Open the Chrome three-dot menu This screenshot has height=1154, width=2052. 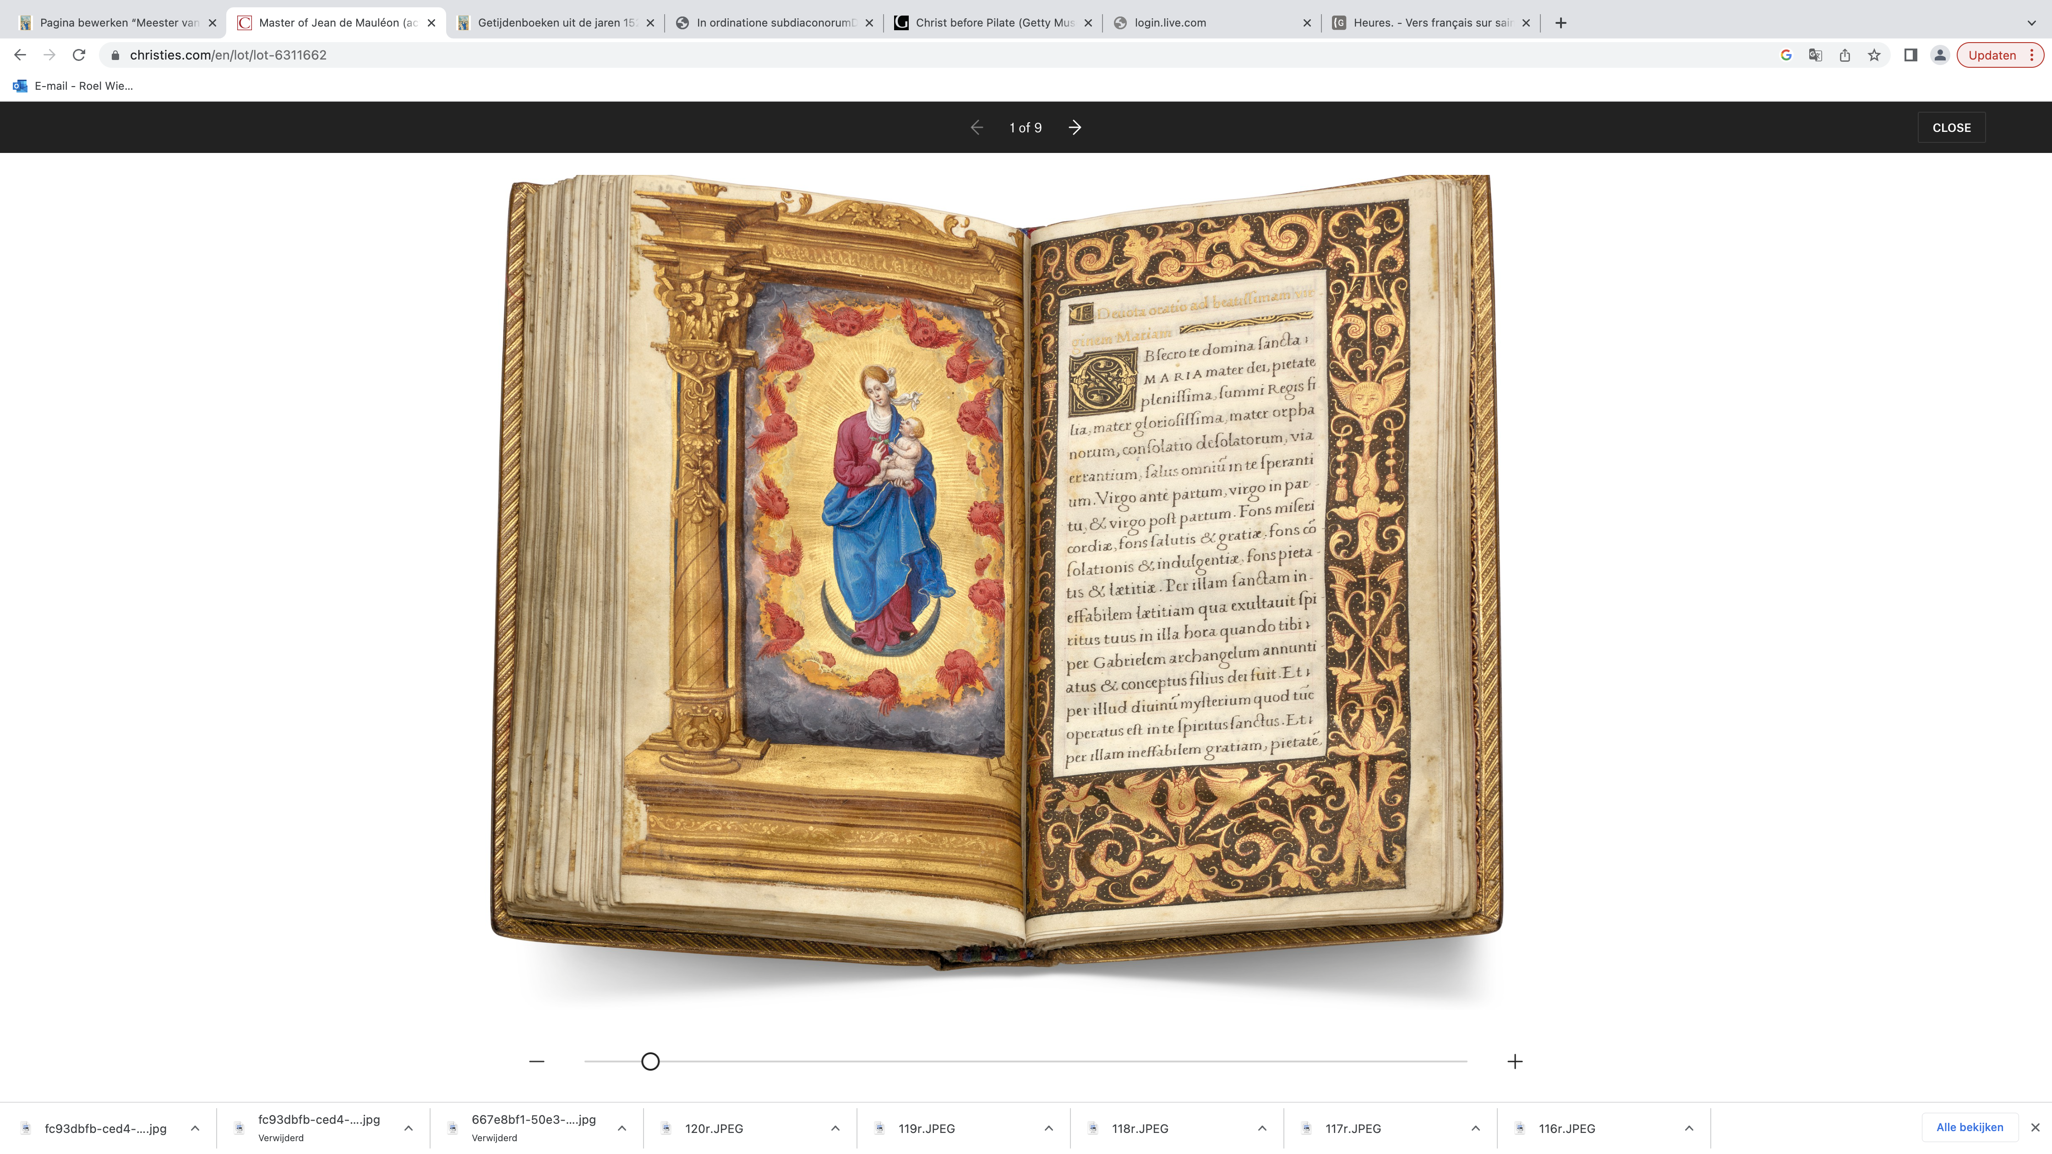pyautogui.click(x=2032, y=55)
